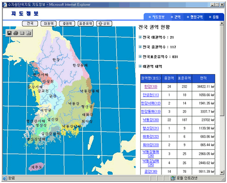
Task: Click the scrollbar down arrow in the panel
Action: coord(222,172)
